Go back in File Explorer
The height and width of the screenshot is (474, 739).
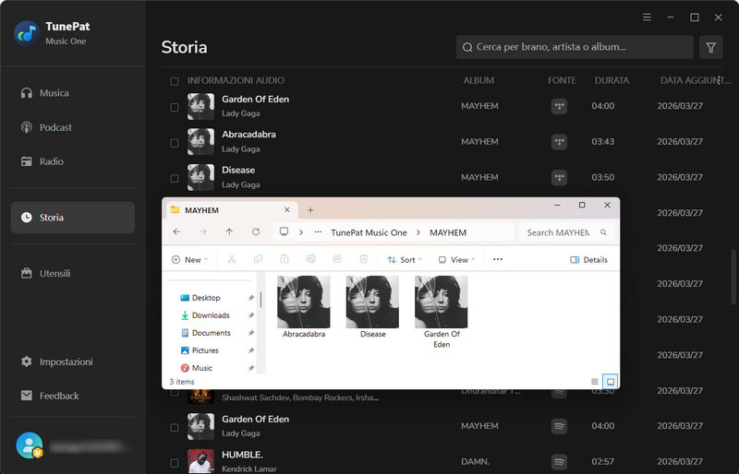tap(176, 232)
